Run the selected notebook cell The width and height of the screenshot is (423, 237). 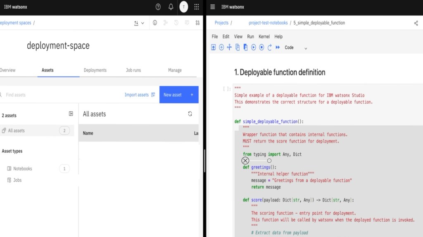point(254,47)
